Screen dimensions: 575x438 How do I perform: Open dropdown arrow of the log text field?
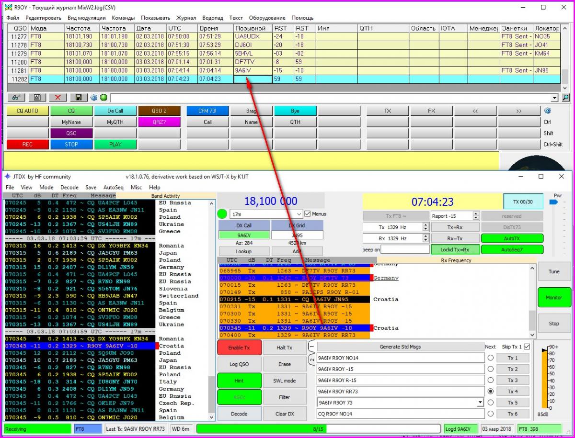(555, 98)
